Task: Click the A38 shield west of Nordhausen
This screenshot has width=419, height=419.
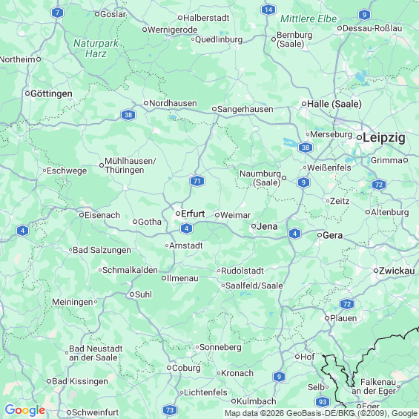Action: (x=128, y=115)
